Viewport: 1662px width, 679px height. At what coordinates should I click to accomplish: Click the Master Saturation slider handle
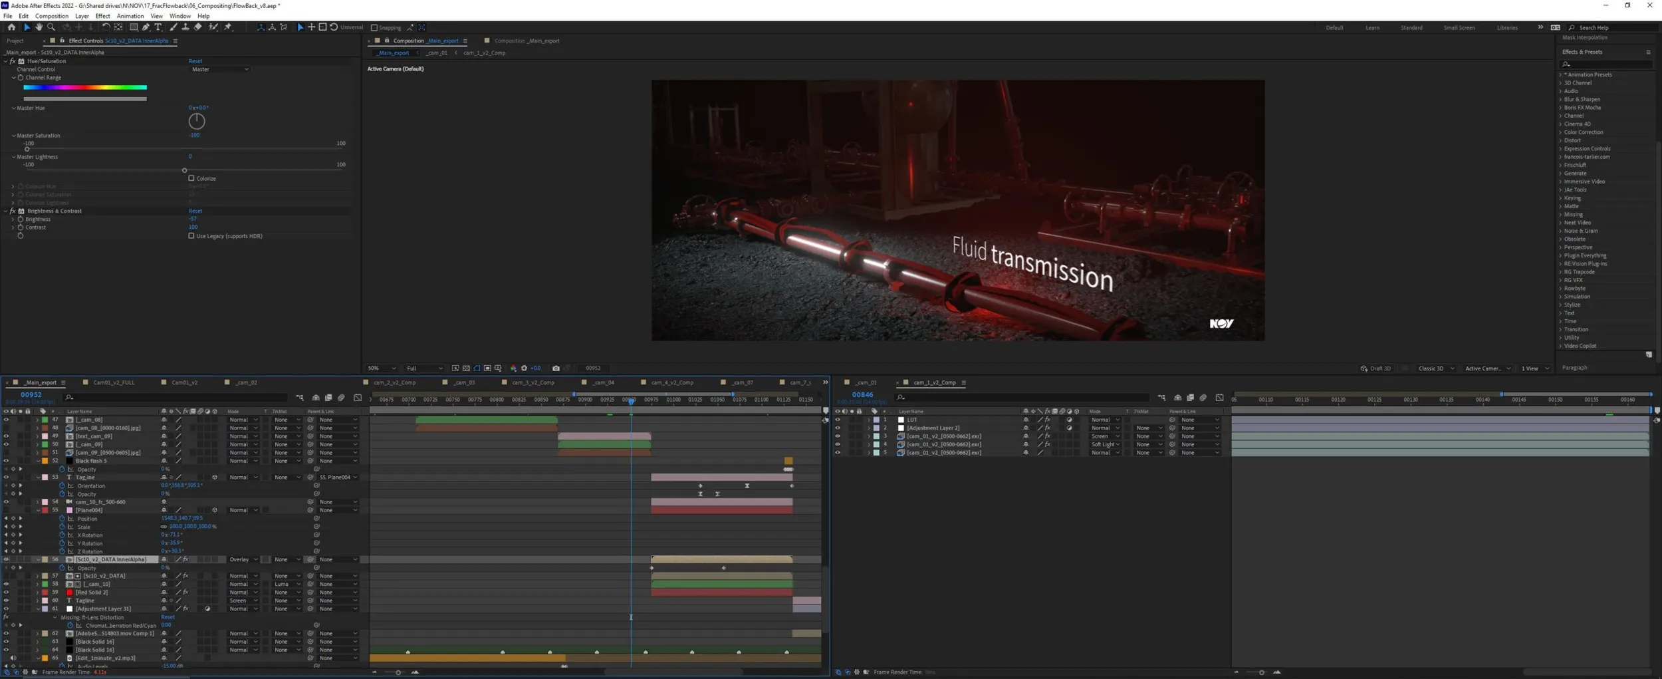point(27,149)
